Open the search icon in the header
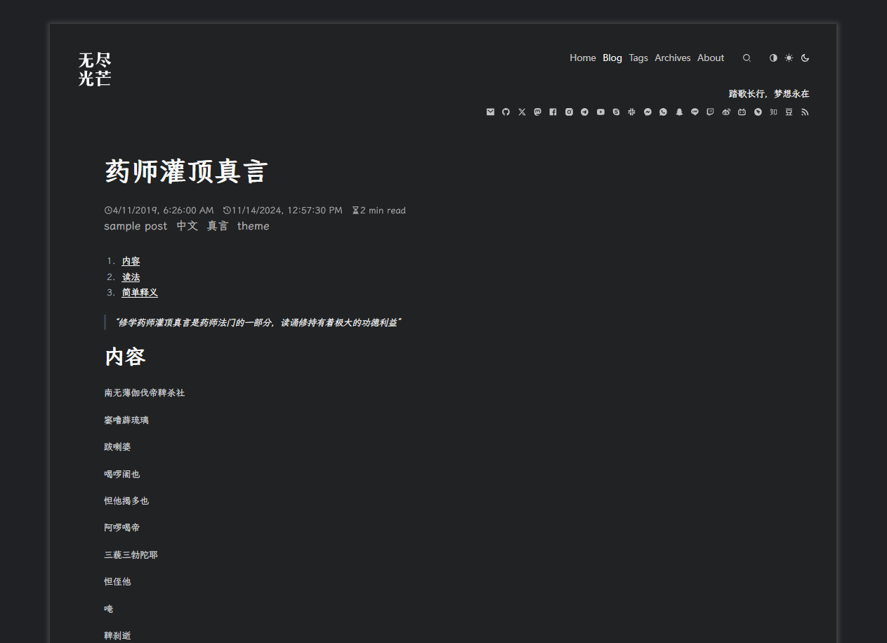887x643 pixels. [747, 58]
